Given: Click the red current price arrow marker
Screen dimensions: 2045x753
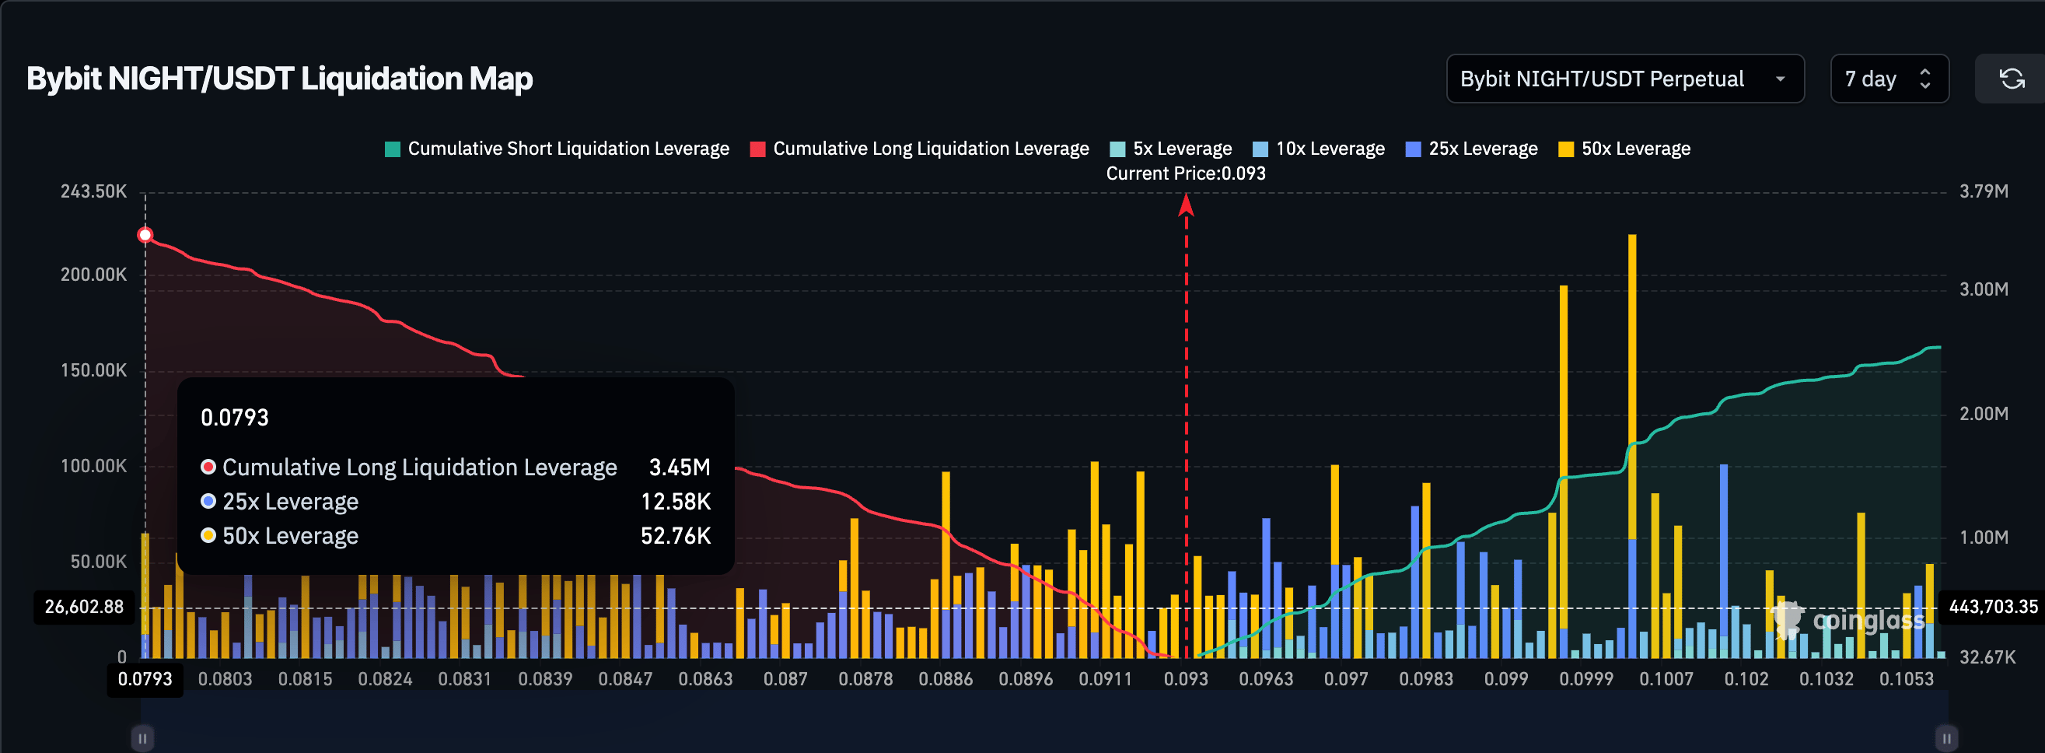Looking at the screenshot, I should click(1185, 205).
